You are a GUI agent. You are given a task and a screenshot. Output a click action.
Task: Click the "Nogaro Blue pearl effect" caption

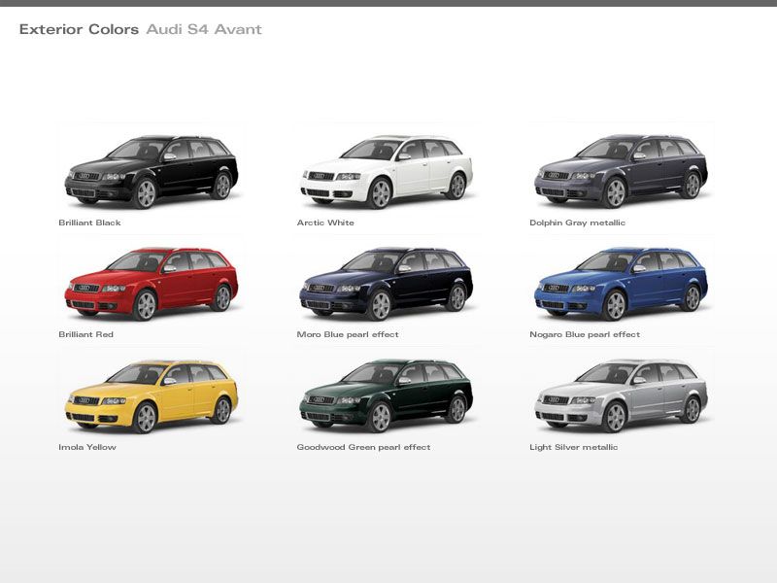point(585,334)
